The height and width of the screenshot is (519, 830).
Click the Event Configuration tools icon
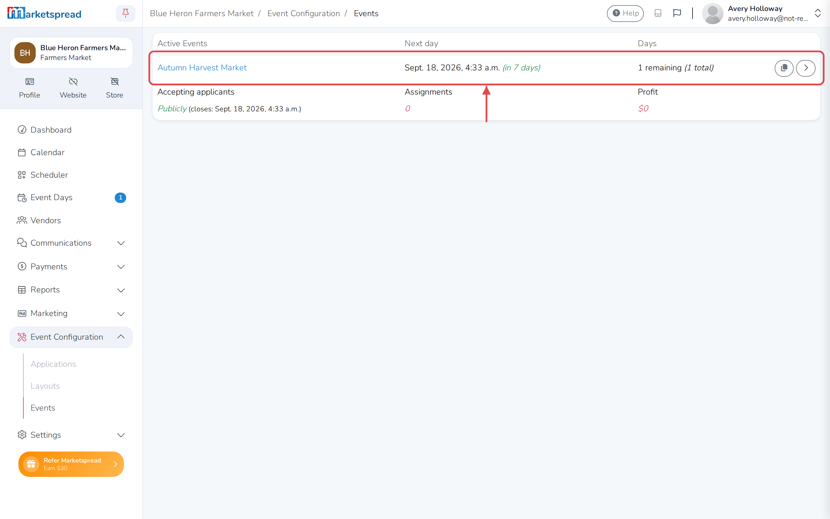coord(22,337)
